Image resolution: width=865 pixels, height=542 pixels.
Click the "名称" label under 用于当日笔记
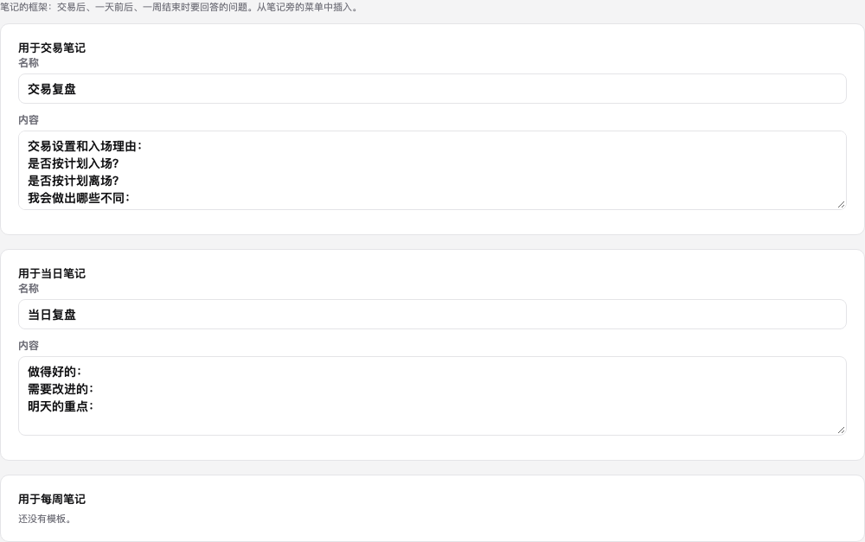tap(29, 289)
